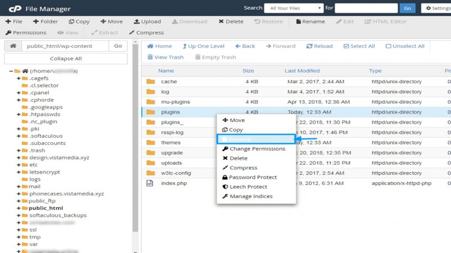Open the All Your Files search dropdown
Screen dimensions: 451x253
[x=294, y=8]
